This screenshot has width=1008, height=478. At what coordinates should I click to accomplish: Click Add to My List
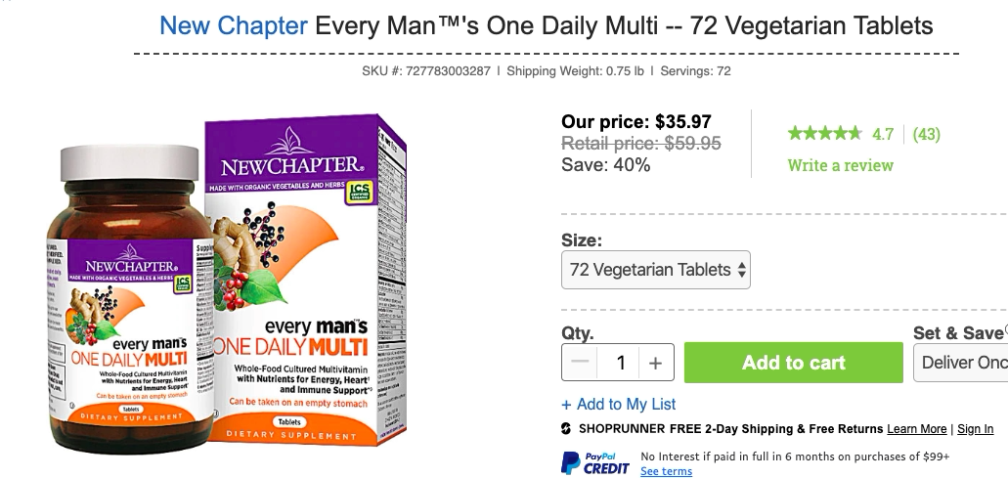tap(619, 404)
